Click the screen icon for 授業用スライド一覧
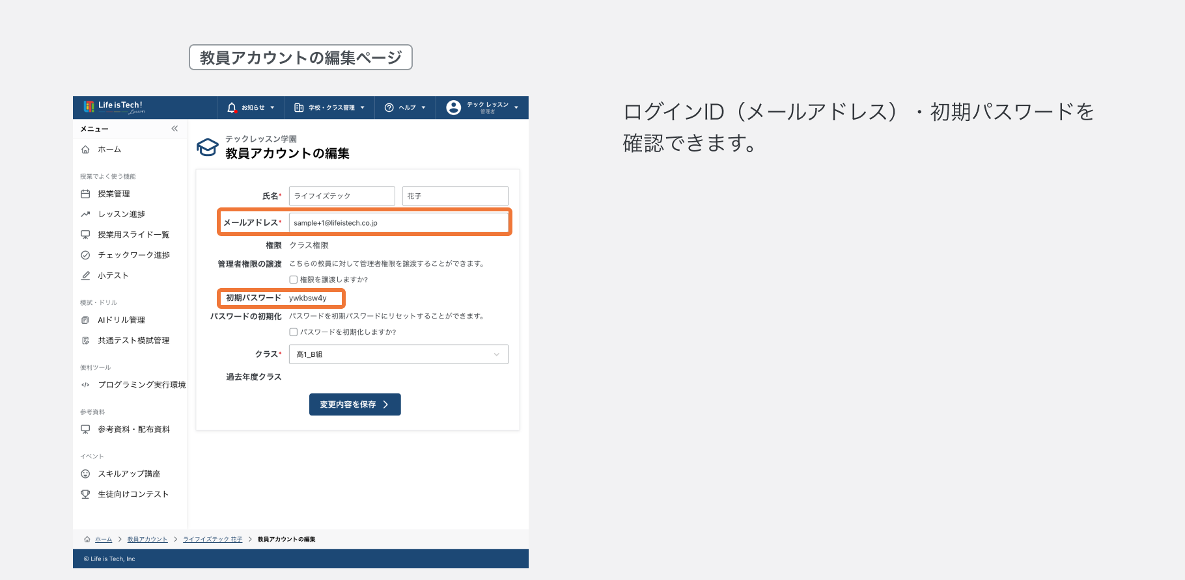The height and width of the screenshot is (580, 1185). (85, 235)
